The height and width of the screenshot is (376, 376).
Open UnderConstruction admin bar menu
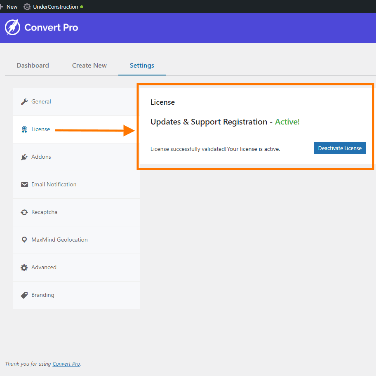tap(53, 7)
